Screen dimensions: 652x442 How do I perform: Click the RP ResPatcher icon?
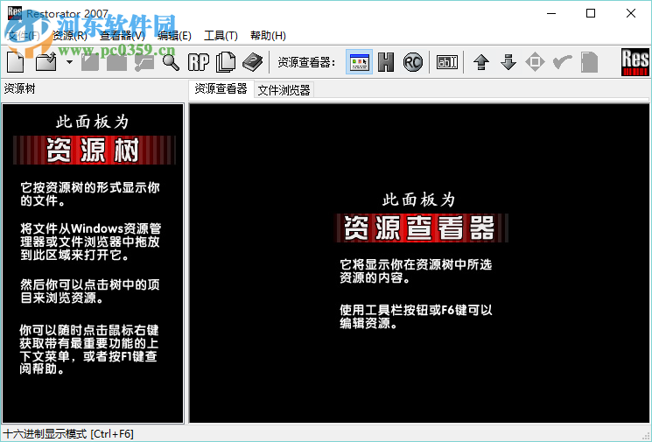199,63
